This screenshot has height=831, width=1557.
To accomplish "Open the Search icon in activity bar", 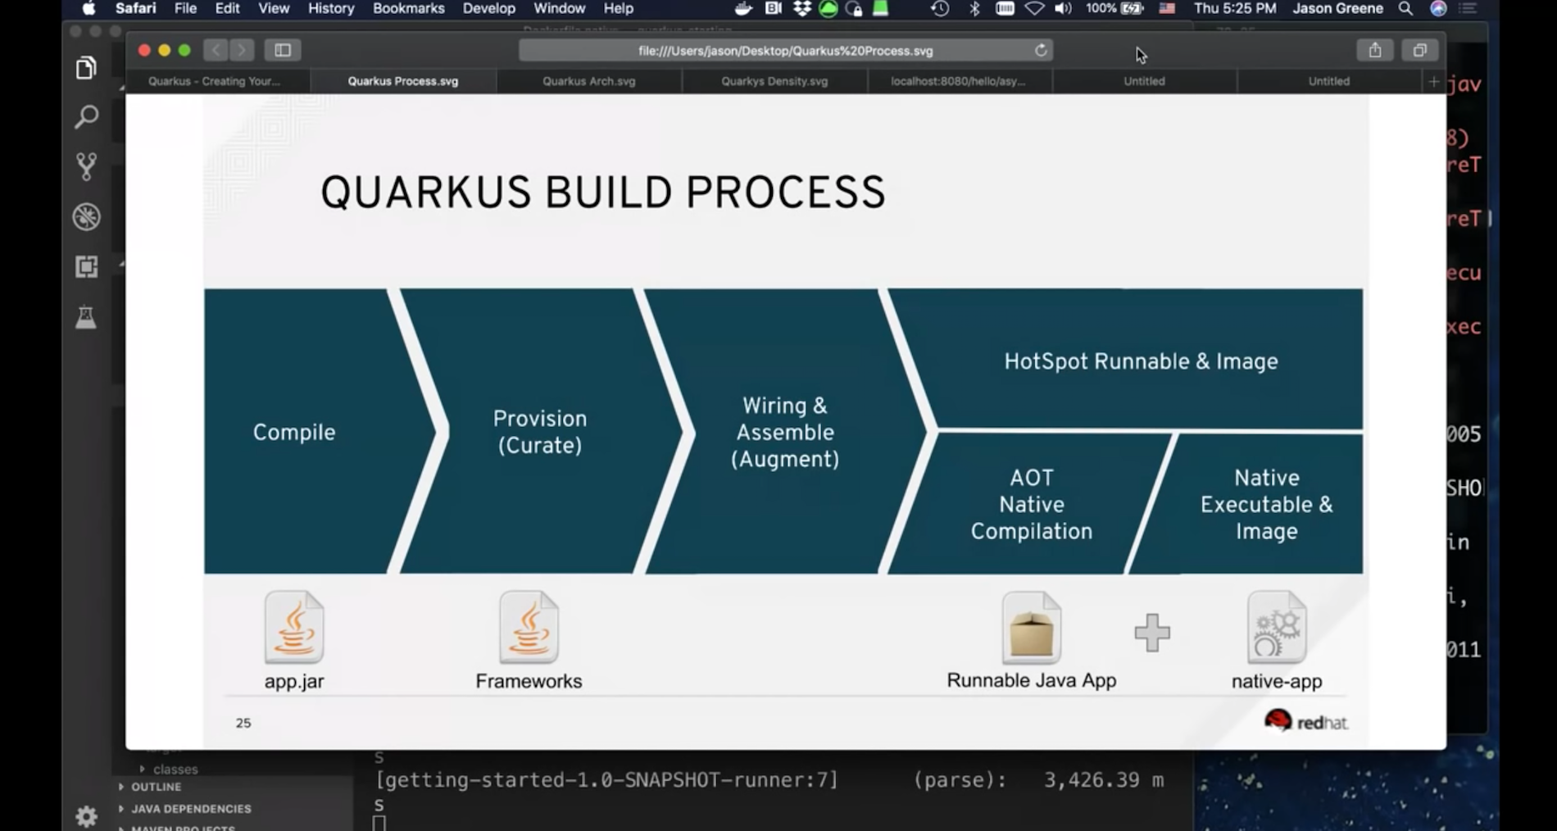I will pos(86,117).
